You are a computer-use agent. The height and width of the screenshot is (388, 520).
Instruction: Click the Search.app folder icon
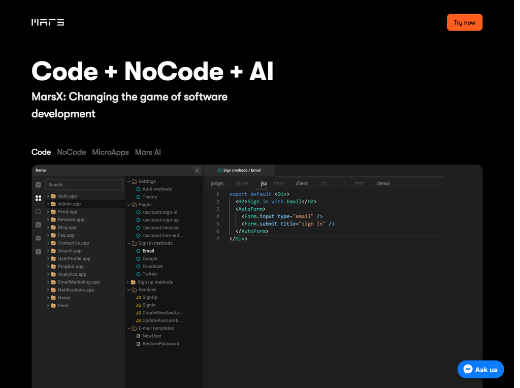[53, 251]
